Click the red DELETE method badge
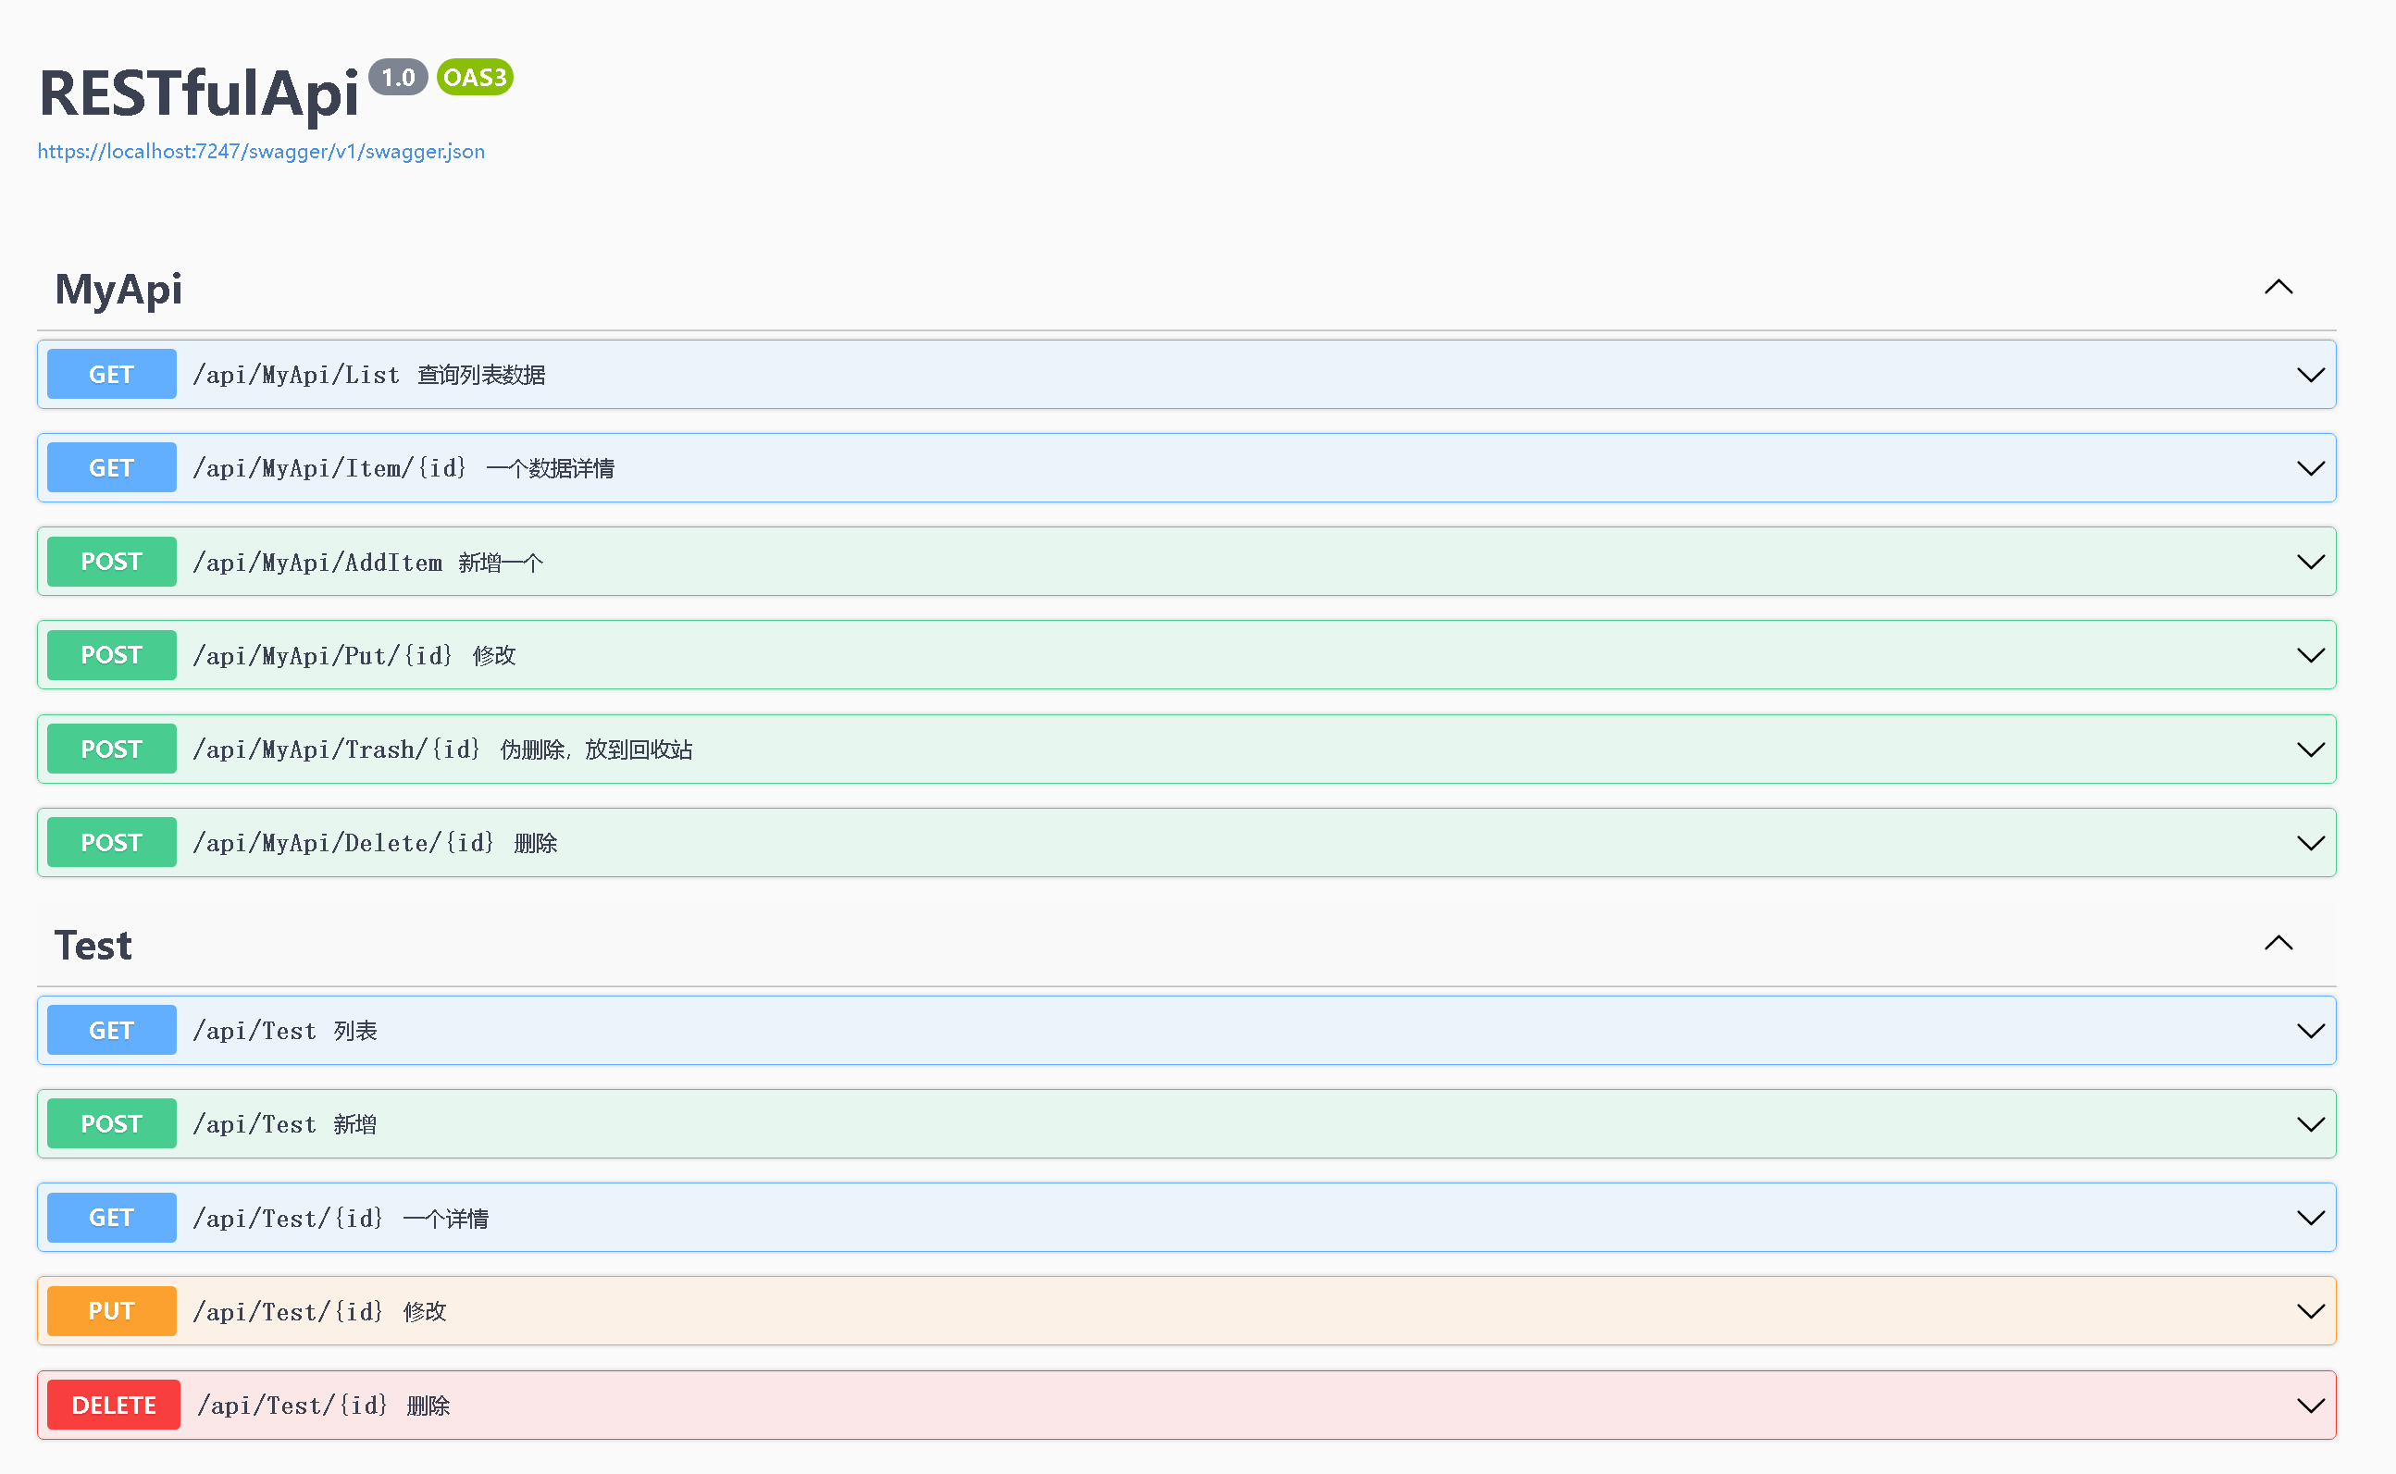Screen dimensions: 2396x1474 point(113,1405)
